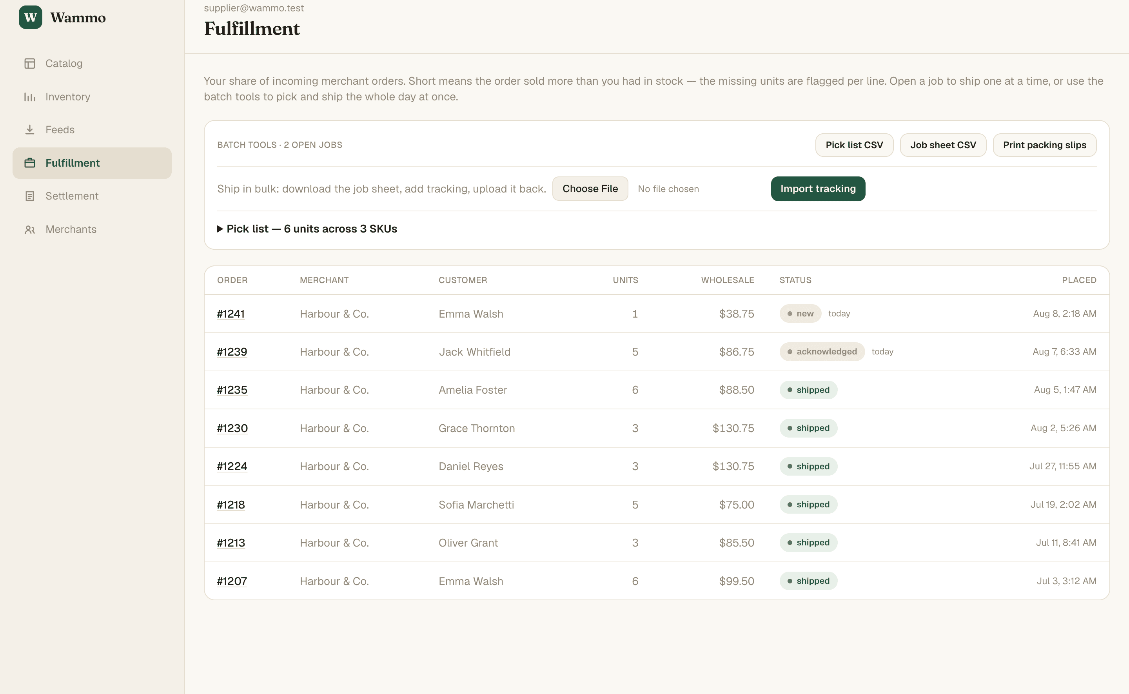This screenshot has height=694, width=1129.
Task: Open Settlement in the sidebar
Action: [92, 196]
